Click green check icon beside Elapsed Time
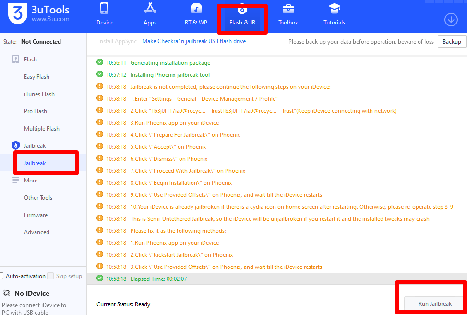This screenshot has height=315, width=467. point(100,279)
